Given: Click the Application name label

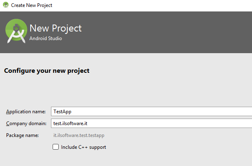Looking at the screenshot, I should click(x=26, y=112).
